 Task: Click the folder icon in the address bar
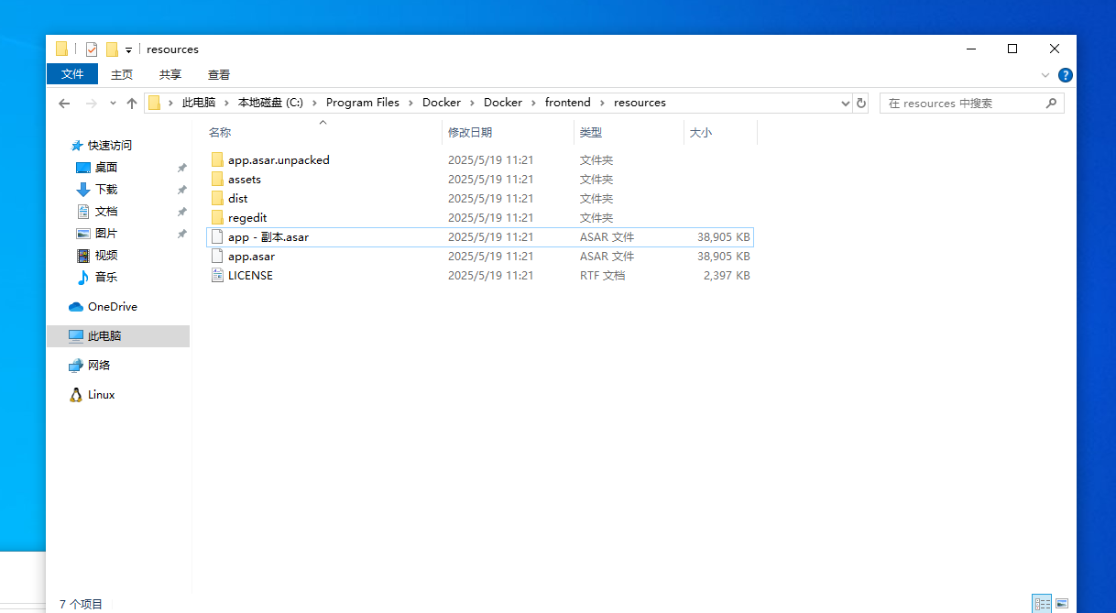click(154, 103)
